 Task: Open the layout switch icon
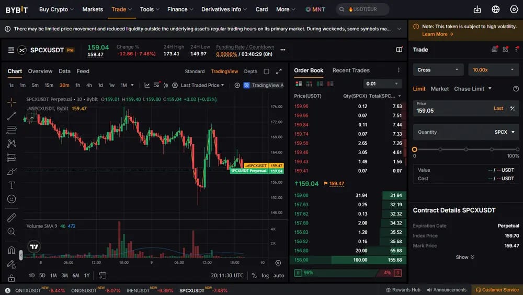[x=399, y=50]
